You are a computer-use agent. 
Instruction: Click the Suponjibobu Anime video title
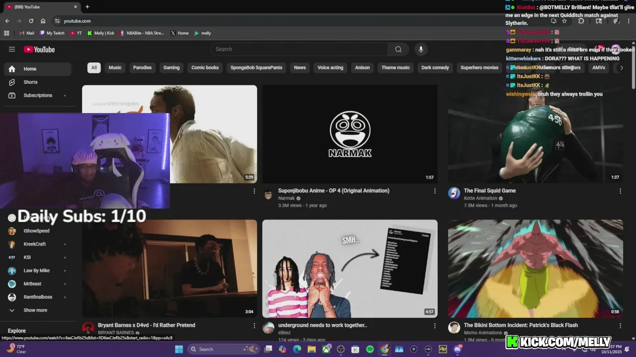(334, 191)
